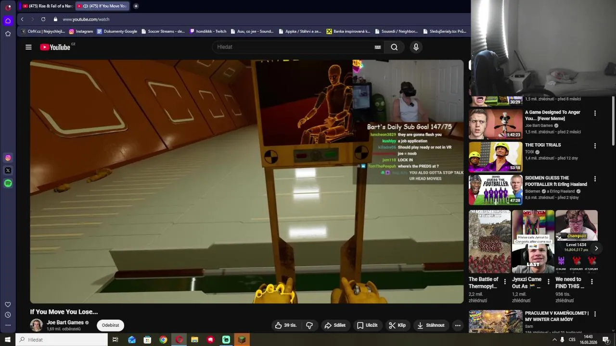Open Instagram in Opera sidebar
The image size is (616, 346).
[8, 158]
